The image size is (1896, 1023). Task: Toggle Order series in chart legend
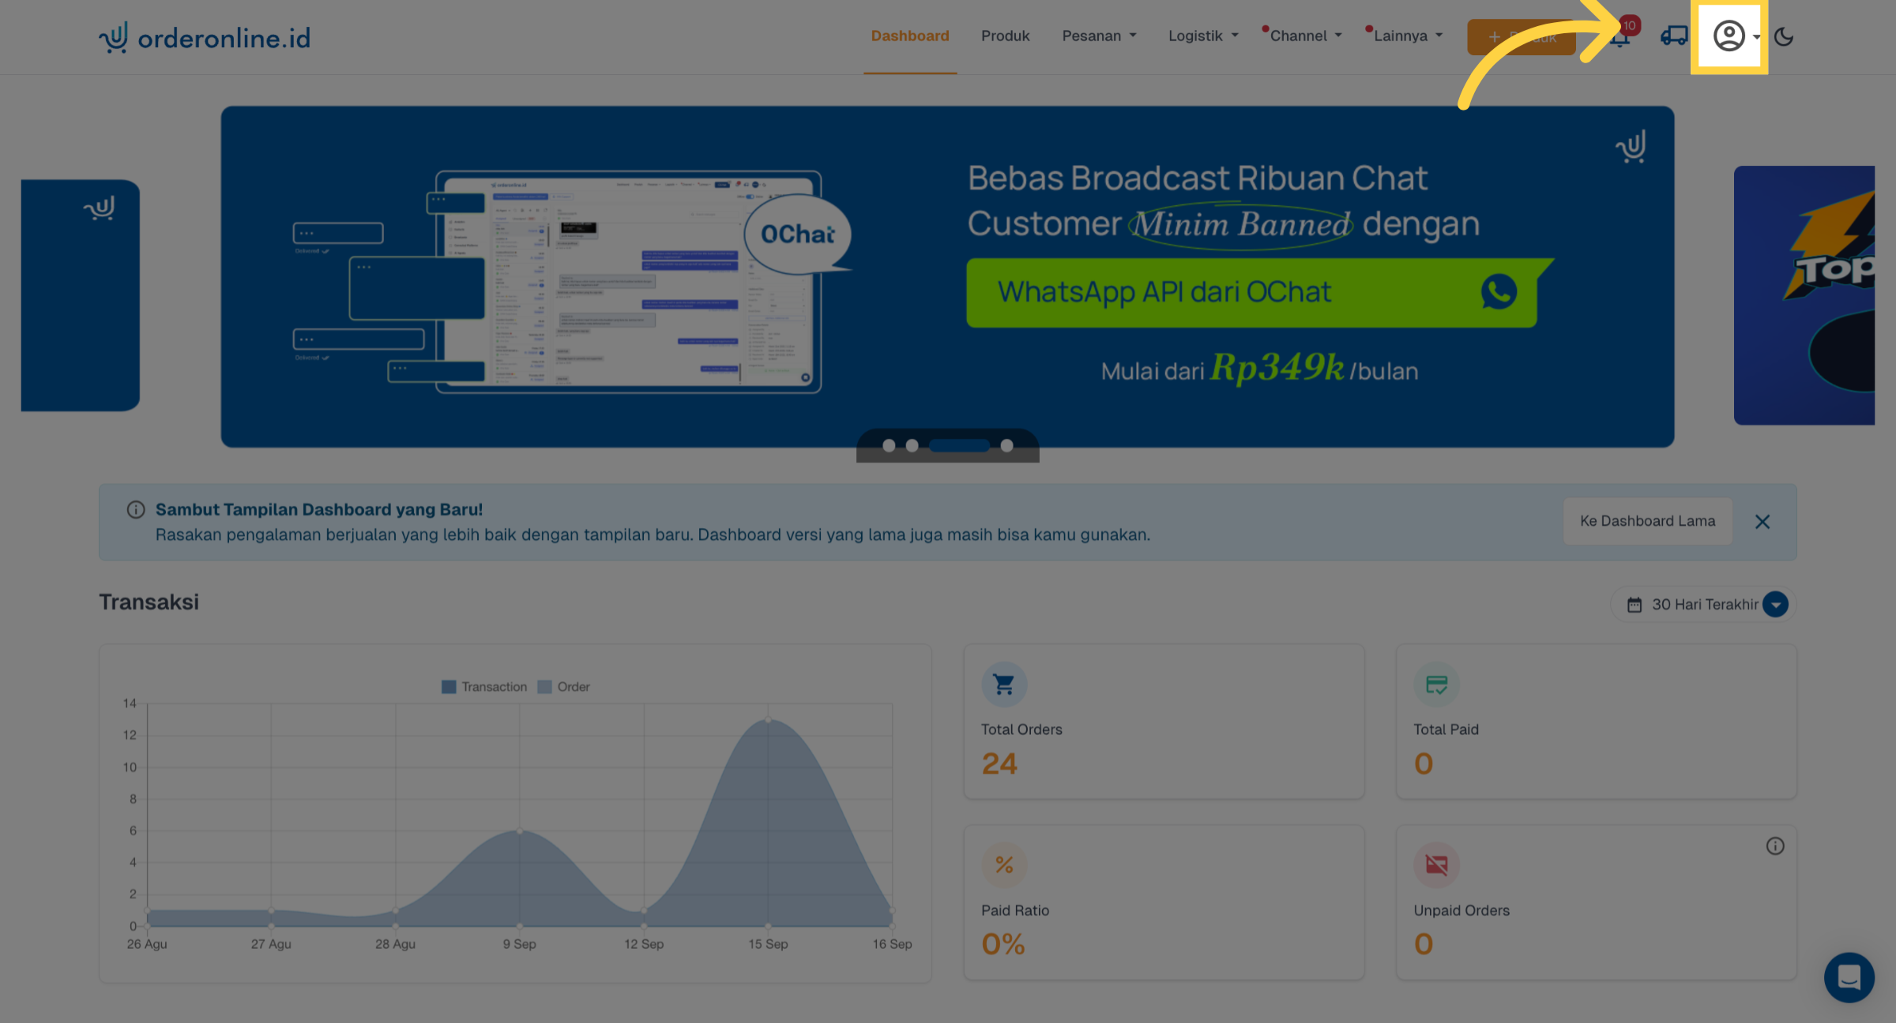pos(564,687)
